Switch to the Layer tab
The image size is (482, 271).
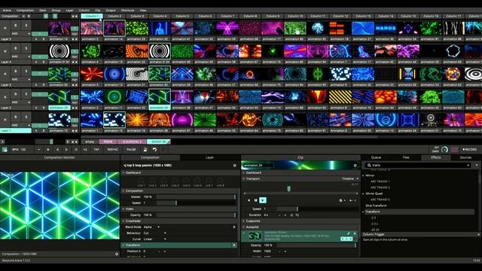click(209, 157)
